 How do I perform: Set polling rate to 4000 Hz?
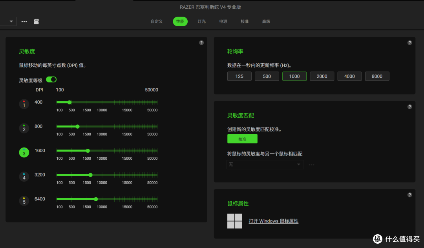tap(349, 76)
